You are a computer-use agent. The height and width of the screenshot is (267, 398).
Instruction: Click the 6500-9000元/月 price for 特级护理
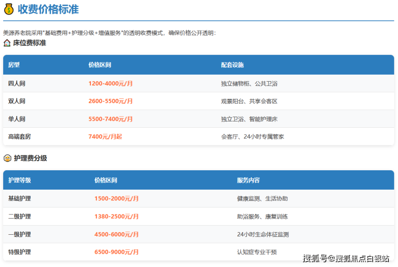click(x=116, y=252)
